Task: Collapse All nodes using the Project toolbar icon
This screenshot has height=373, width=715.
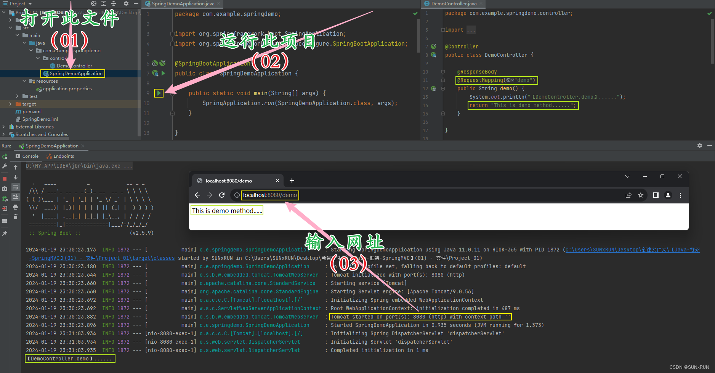Action: pyautogui.click(x=113, y=3)
